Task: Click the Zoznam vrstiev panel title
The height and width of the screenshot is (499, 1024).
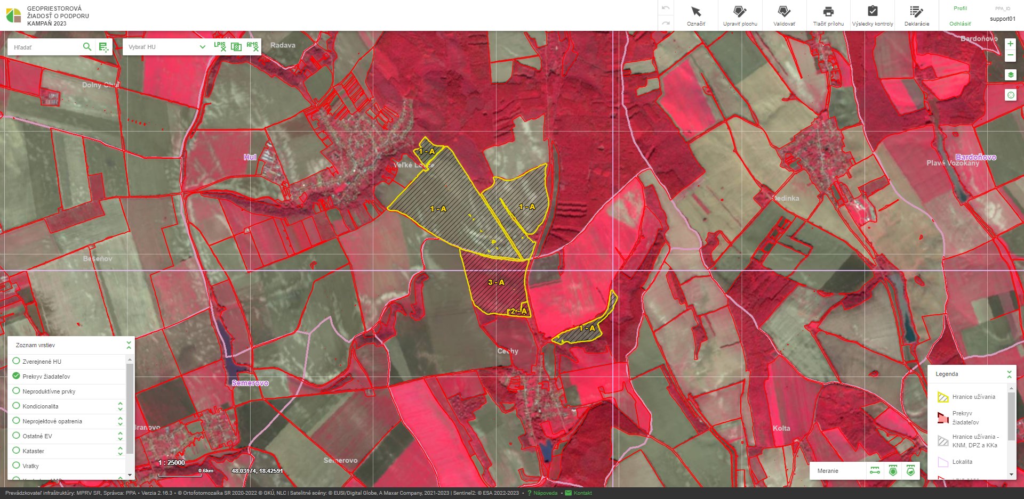Action: pos(35,345)
